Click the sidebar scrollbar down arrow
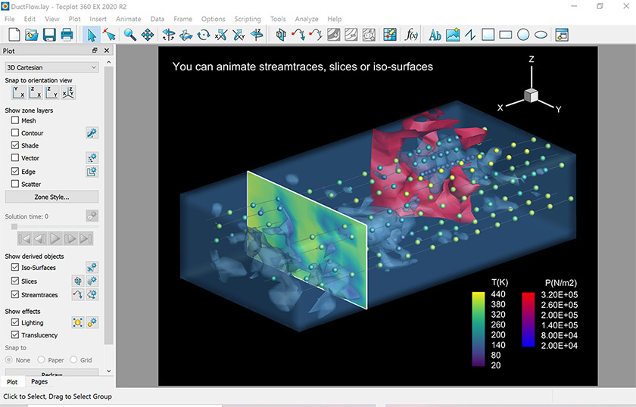Viewport: 636px width, 407px height. point(109,371)
